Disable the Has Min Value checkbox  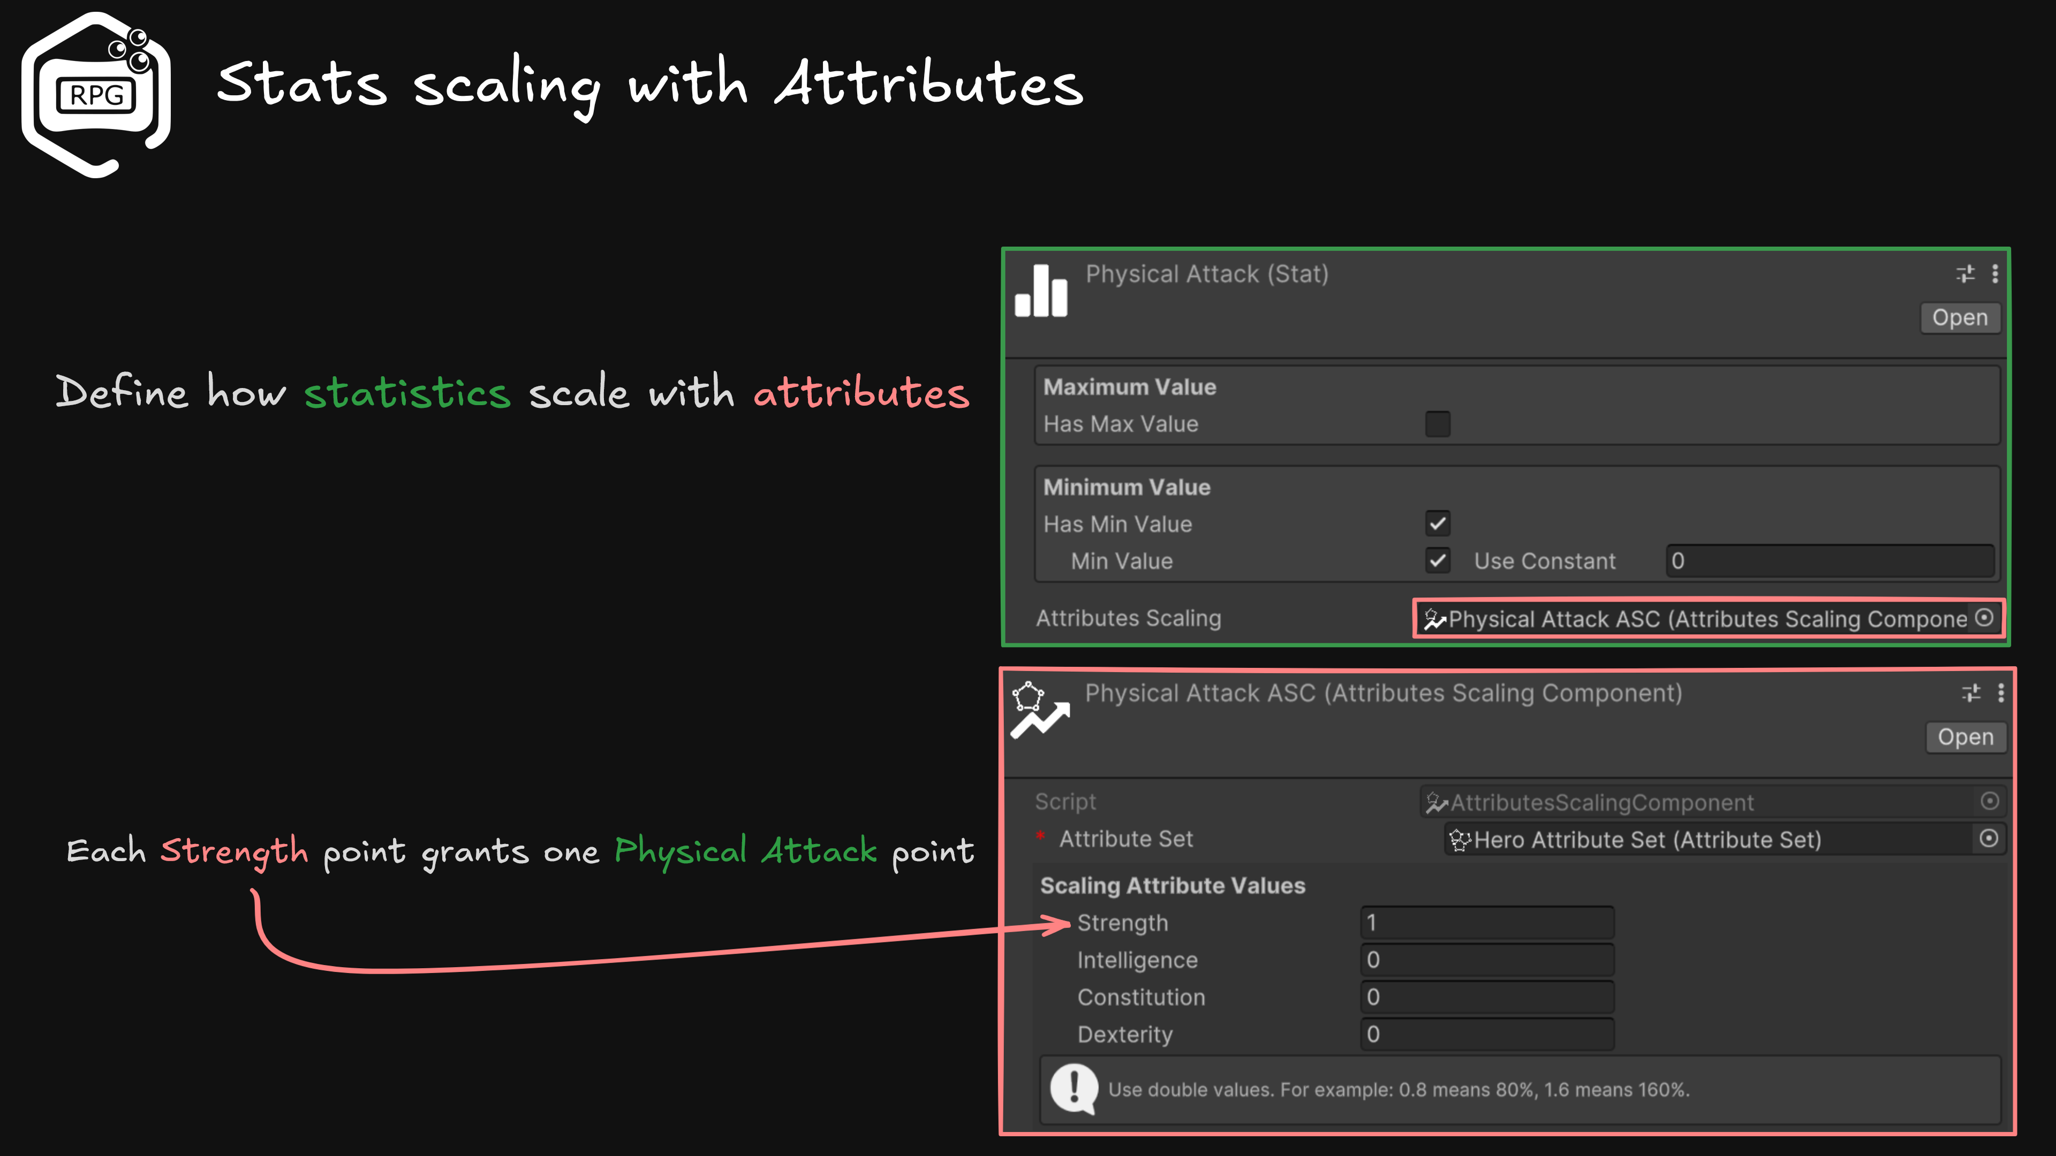(1438, 523)
